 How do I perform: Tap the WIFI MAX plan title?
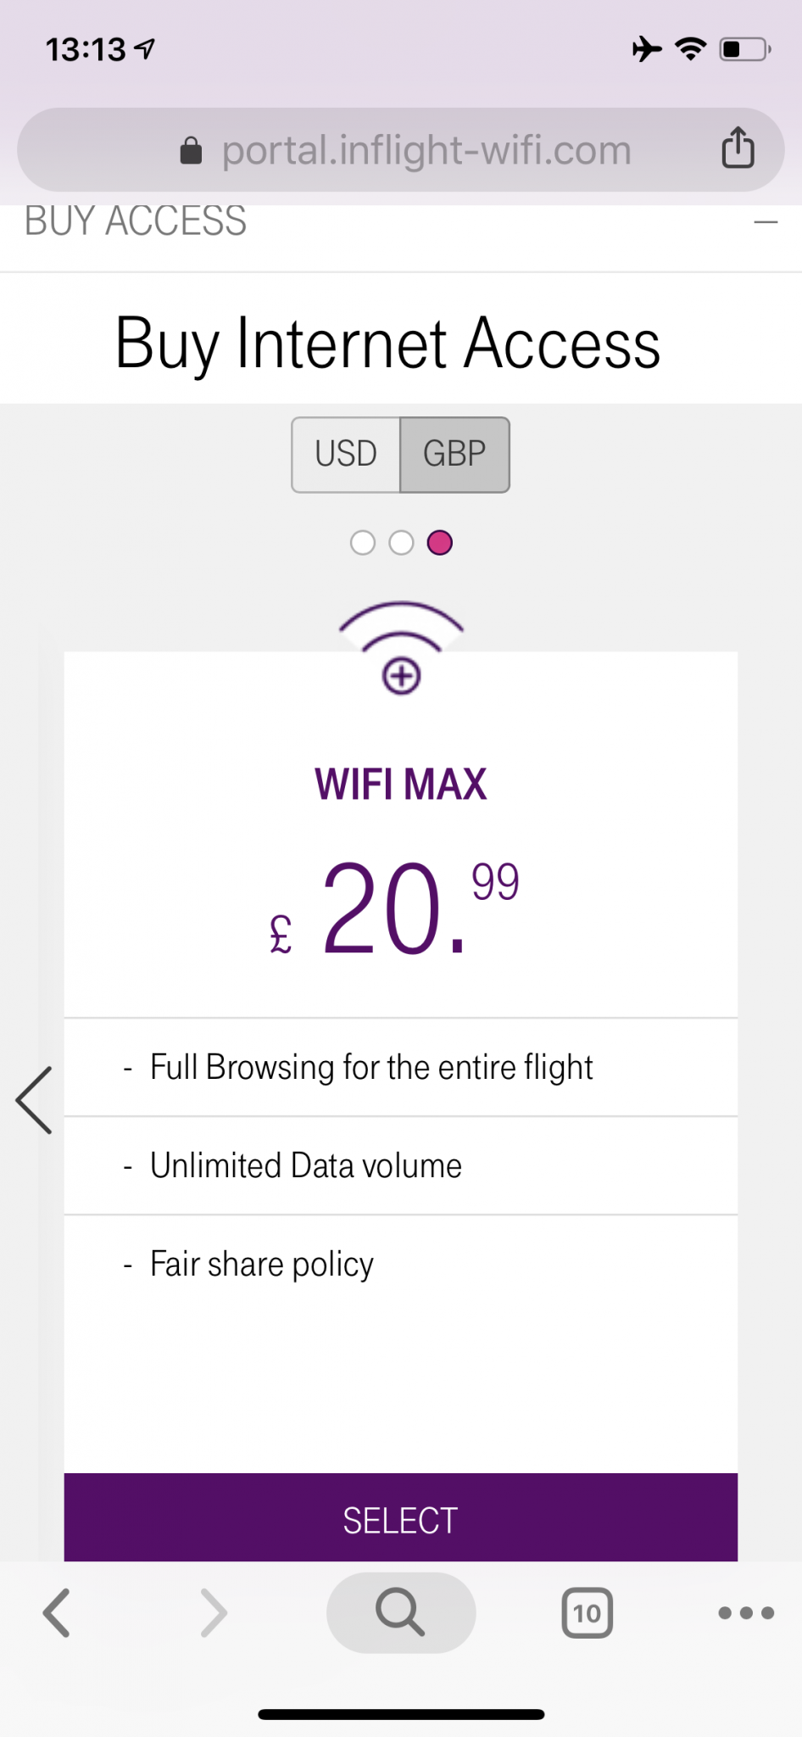(401, 785)
